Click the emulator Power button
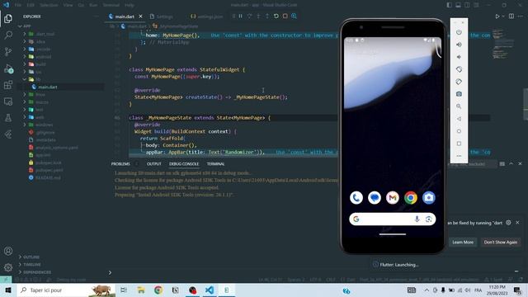528x297 pixels. click(x=459, y=32)
